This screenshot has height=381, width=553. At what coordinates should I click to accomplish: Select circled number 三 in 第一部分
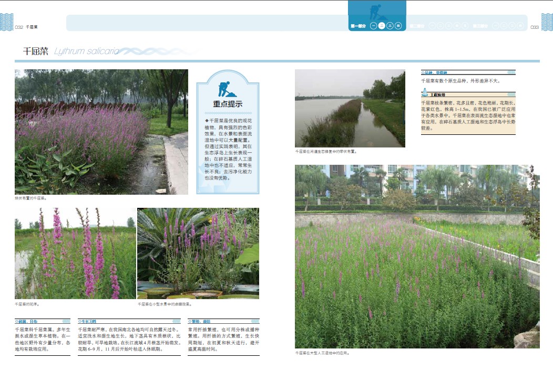(x=390, y=26)
